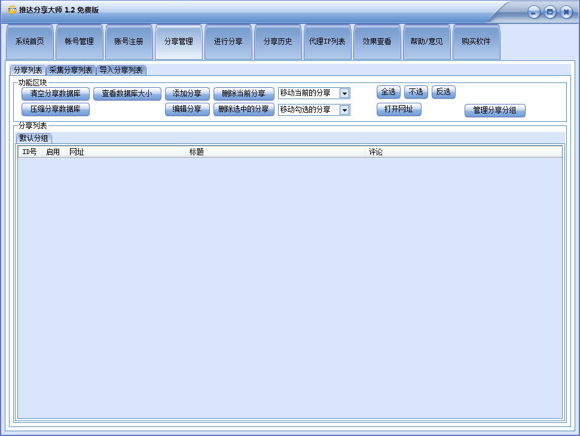
Task: Click the 编辑分享 button
Action: 187,109
